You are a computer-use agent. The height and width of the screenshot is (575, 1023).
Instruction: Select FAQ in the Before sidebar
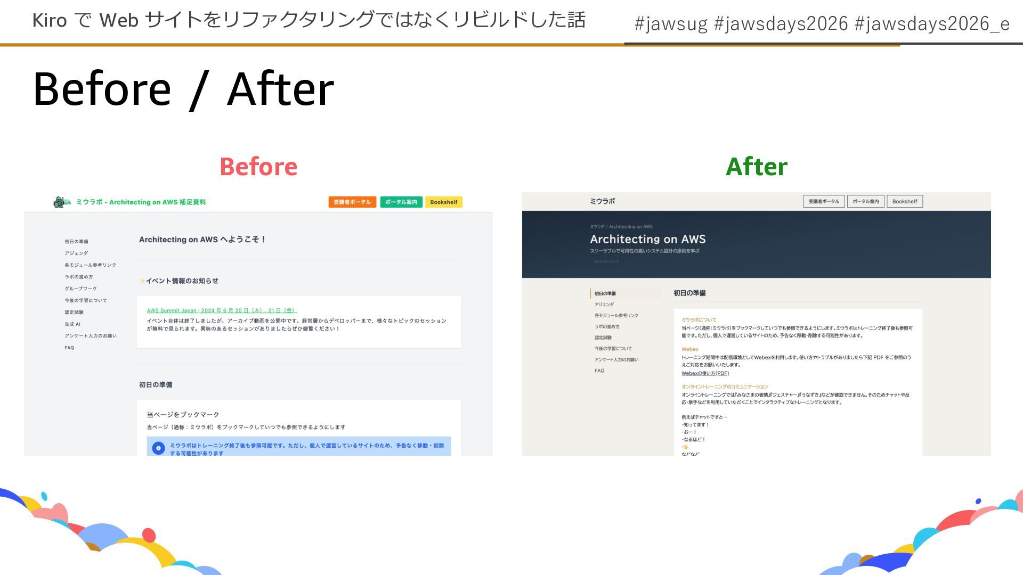coord(69,348)
